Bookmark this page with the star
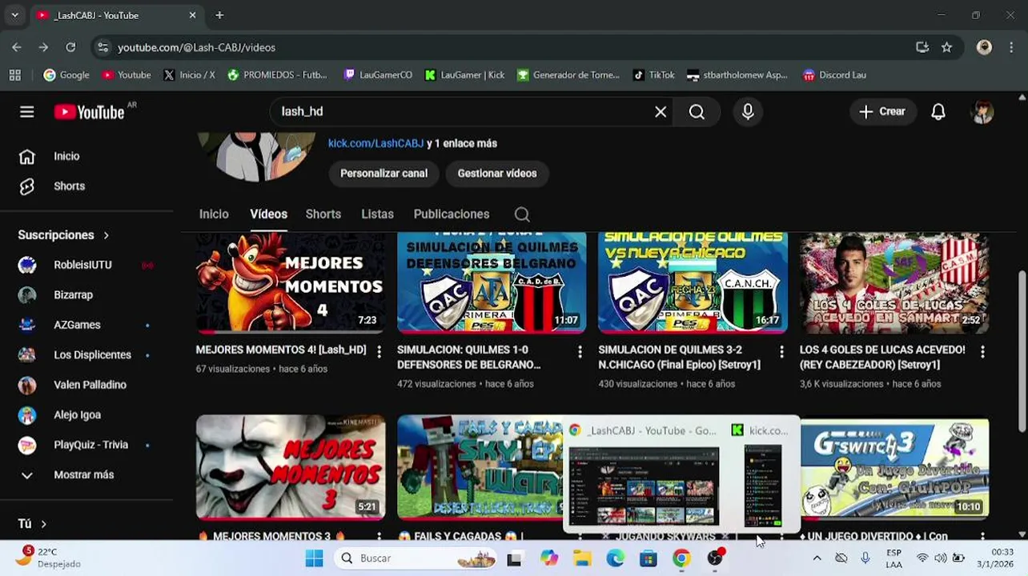Viewport: 1028px width, 576px height. point(946,47)
